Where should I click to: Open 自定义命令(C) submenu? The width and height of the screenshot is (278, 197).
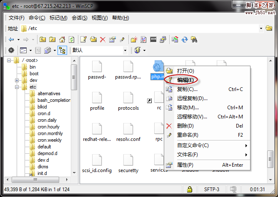207,145
